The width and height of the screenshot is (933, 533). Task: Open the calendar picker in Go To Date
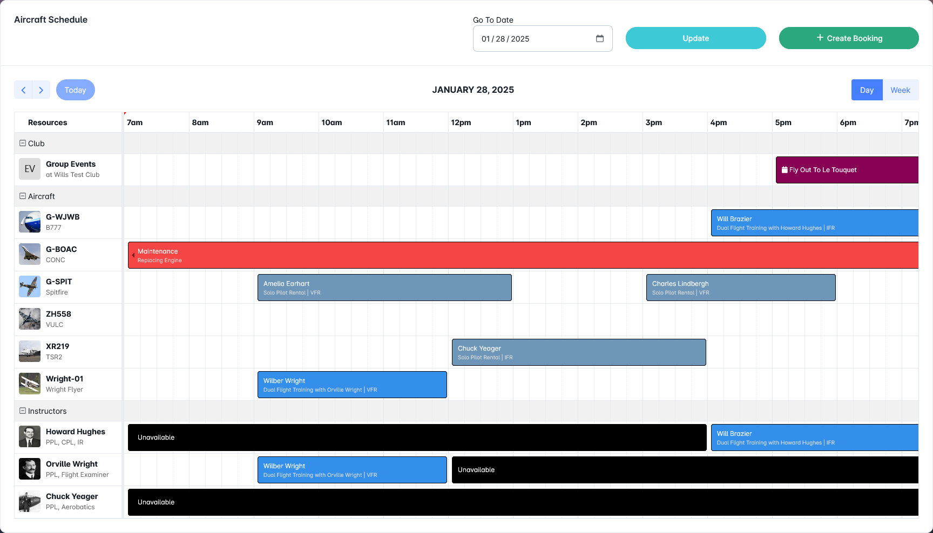(599, 38)
